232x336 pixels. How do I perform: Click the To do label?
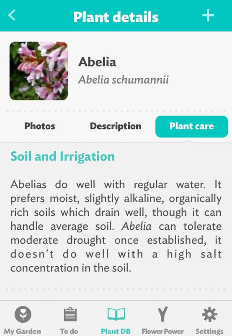pos(69,331)
